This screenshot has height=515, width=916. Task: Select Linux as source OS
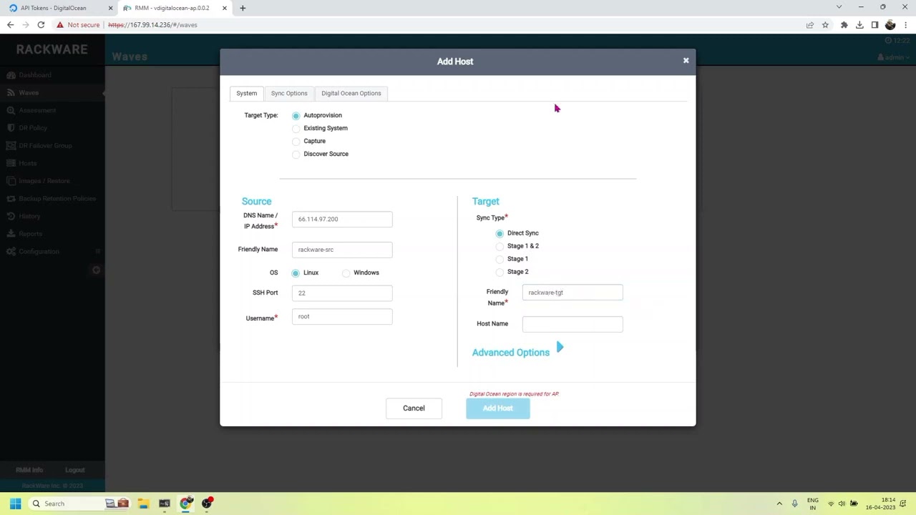coord(296,273)
